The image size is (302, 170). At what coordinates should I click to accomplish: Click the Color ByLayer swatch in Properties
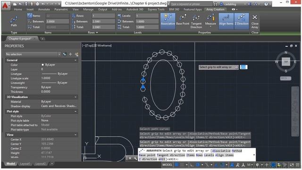[42, 65]
